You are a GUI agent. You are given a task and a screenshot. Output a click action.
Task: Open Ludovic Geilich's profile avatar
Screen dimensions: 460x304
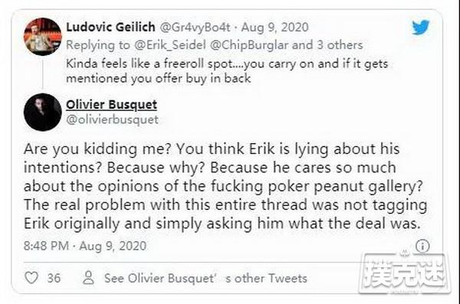[x=43, y=37]
